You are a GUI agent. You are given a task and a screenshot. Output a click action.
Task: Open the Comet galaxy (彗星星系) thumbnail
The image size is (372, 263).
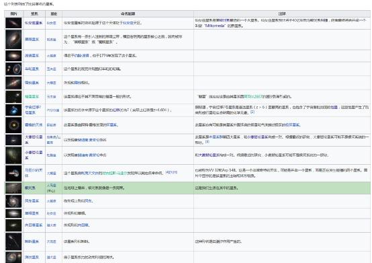click(13, 97)
